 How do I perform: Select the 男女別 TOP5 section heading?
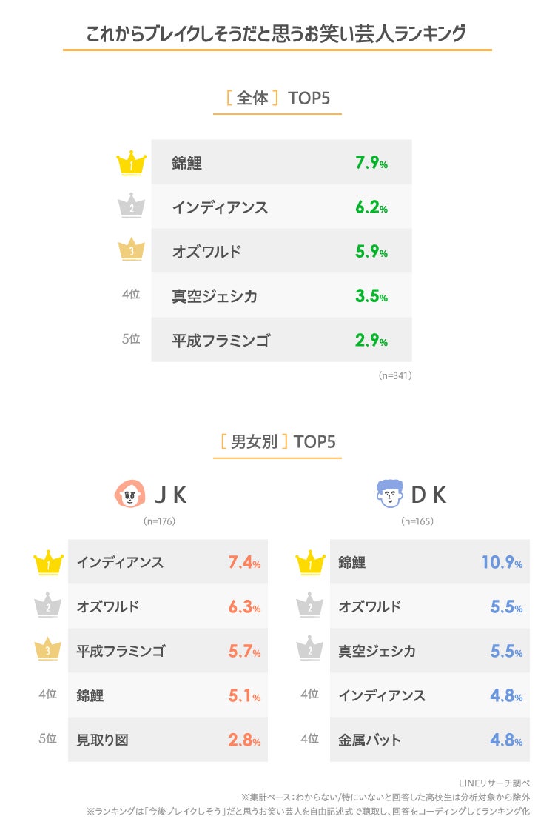click(277, 442)
